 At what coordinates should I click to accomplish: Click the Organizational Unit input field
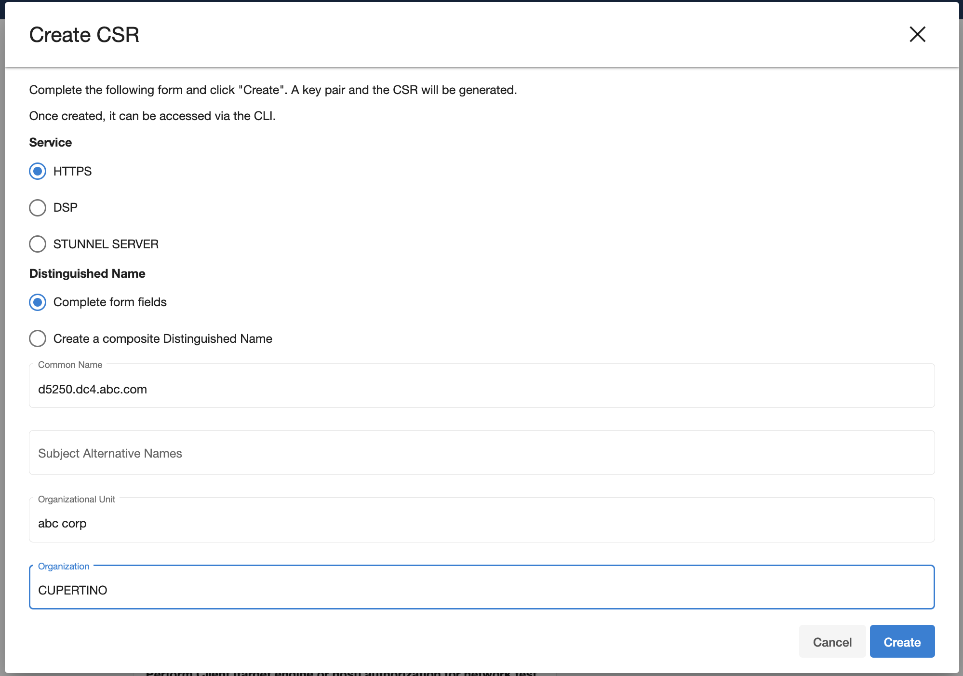(x=481, y=523)
